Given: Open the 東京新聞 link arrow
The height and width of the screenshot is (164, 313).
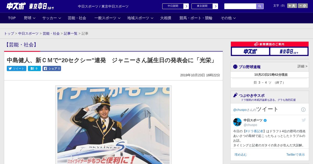Looking at the screenshot, I should pyautogui.click(x=215, y=6).
